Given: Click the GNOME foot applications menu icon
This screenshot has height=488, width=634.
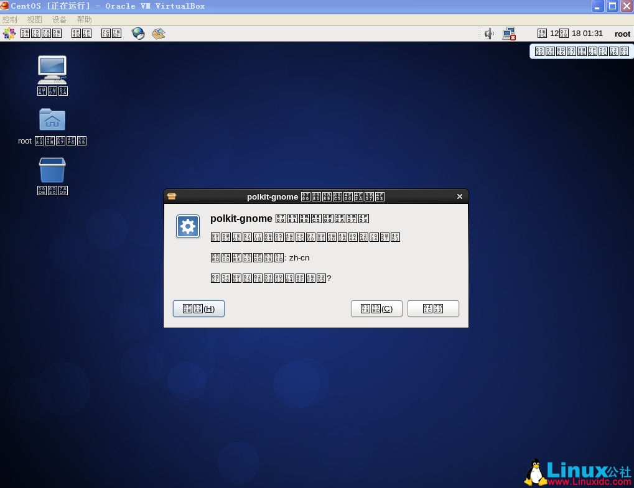Looking at the screenshot, I should [x=9, y=34].
